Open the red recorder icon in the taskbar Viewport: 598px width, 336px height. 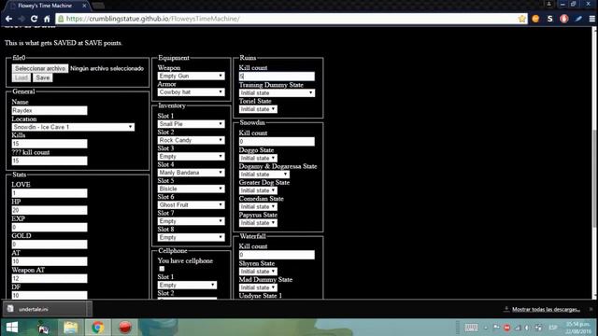(125, 328)
